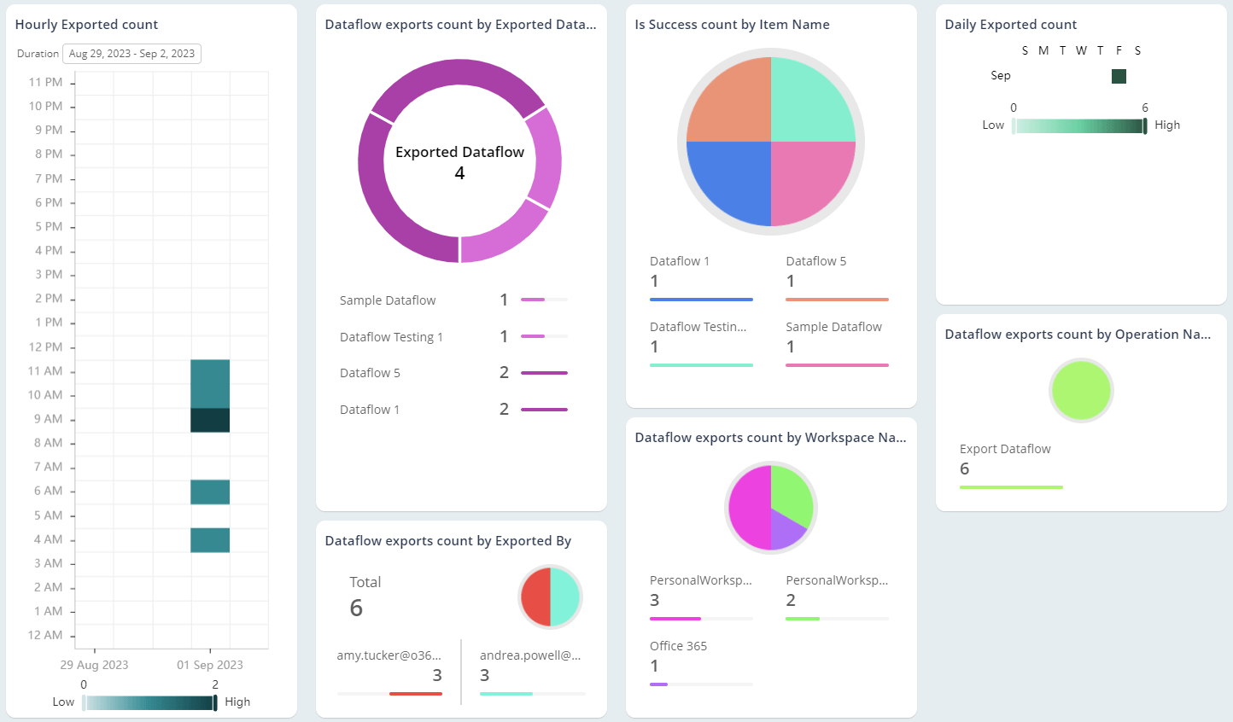Viewport: 1233px width, 722px height.
Task: Select the 'Dataflow 1' label under the success pie
Action: [679, 260]
